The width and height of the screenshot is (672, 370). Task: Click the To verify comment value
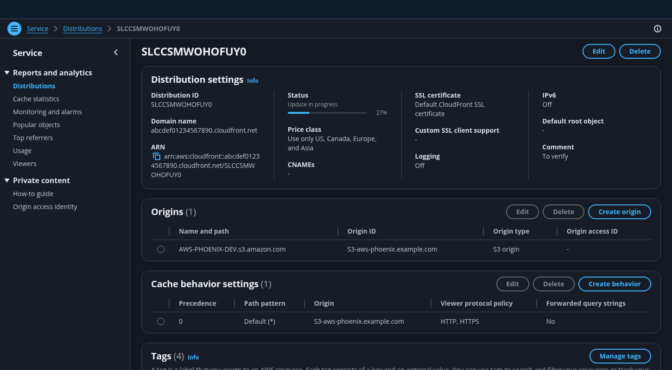(555, 156)
